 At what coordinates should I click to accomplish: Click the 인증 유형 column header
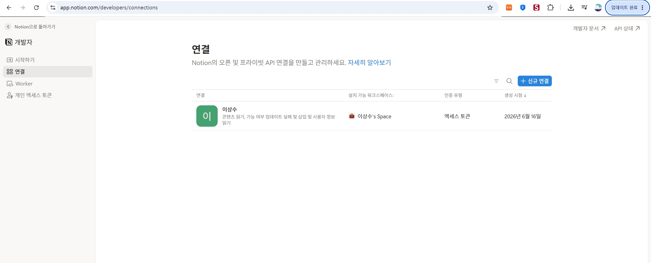[x=453, y=95]
